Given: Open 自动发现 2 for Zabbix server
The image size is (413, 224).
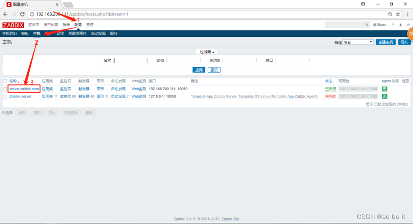Looking at the screenshot, I should 118,97.
